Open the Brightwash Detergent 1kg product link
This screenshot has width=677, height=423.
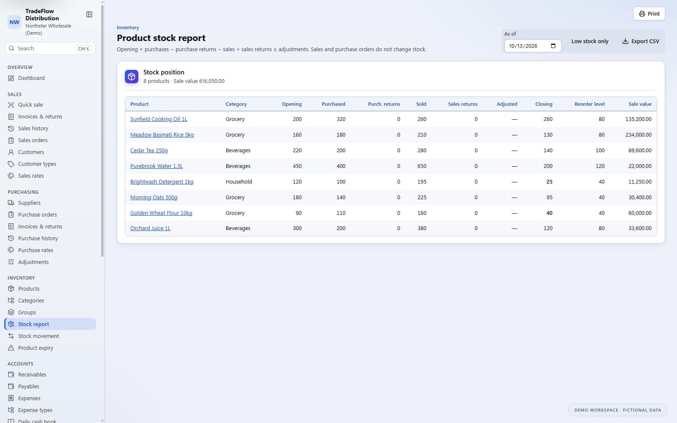(162, 182)
